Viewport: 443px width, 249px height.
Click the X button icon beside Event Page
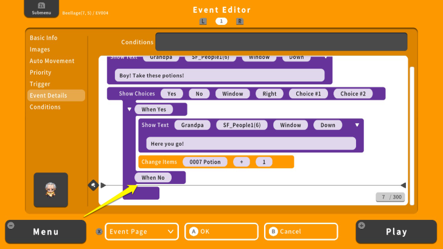coord(99,231)
